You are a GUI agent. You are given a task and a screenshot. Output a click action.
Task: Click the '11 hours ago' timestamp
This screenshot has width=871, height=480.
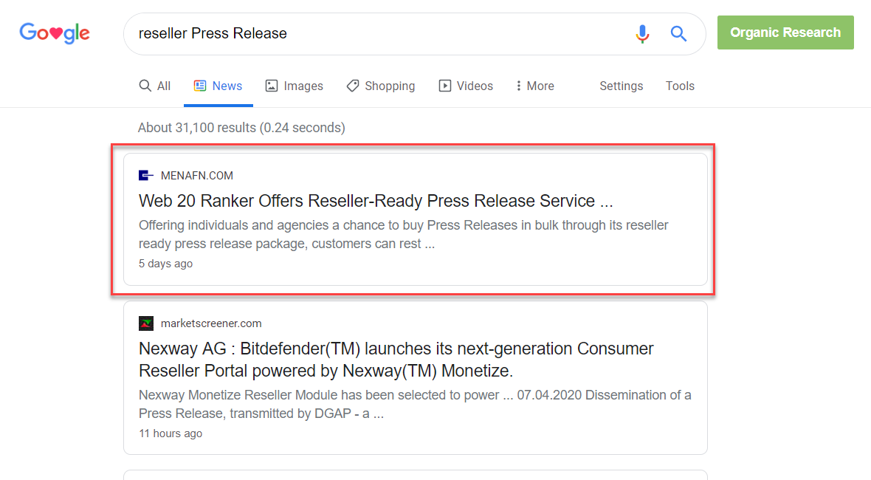click(x=171, y=433)
